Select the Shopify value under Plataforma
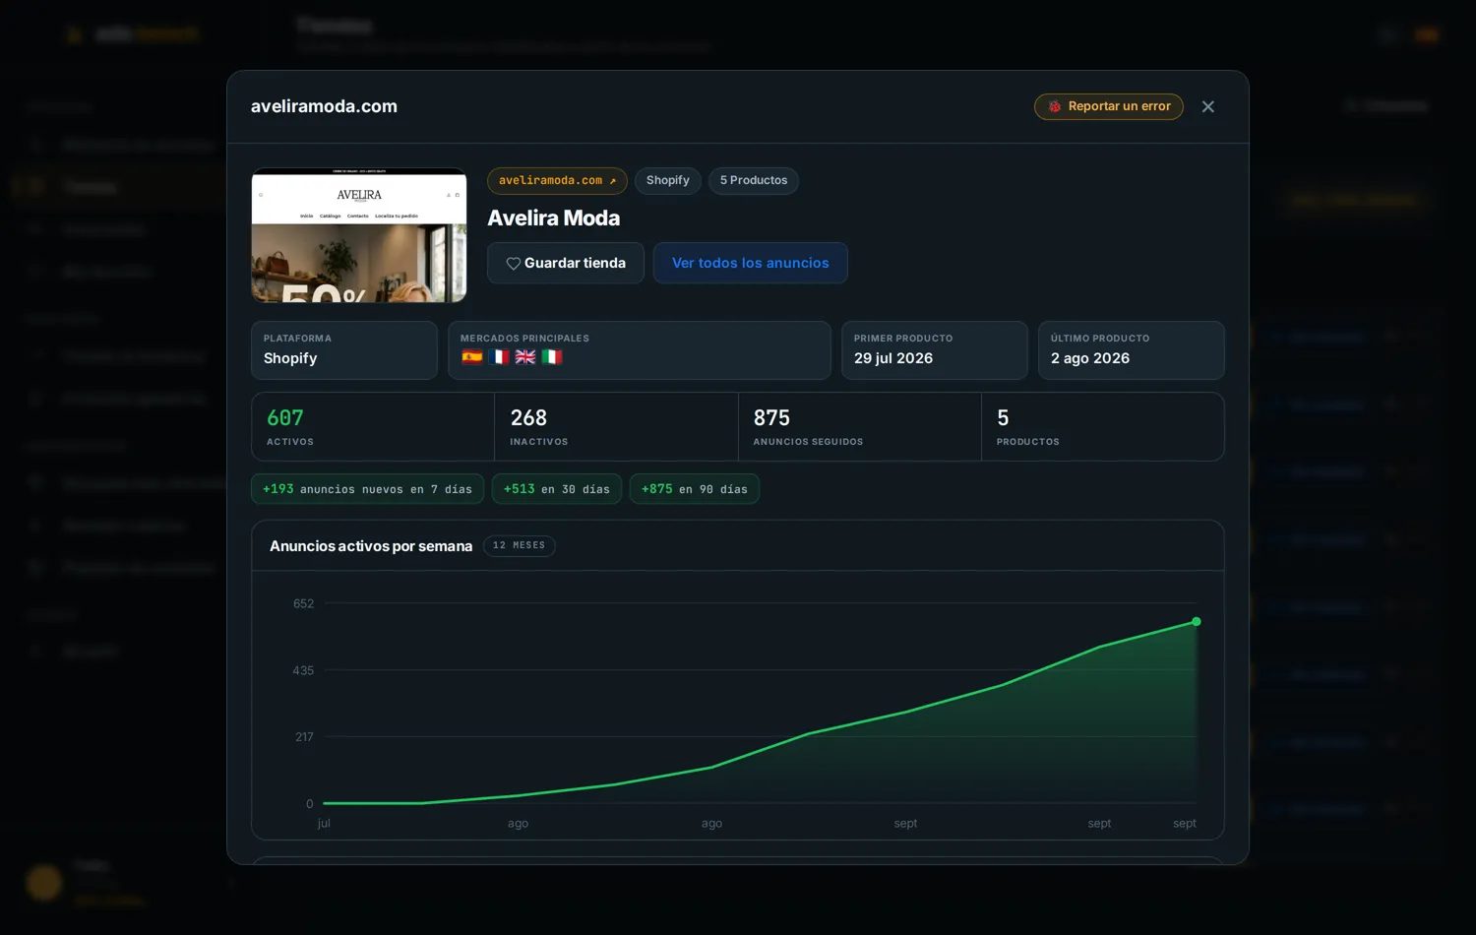 click(290, 358)
